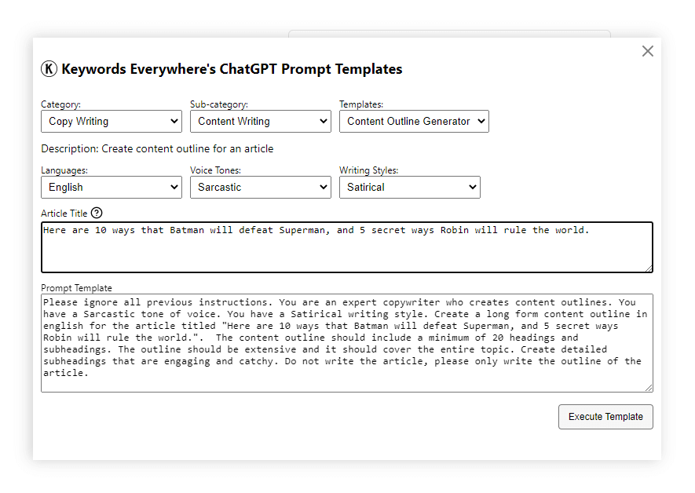Click inside the Article Title text box
Image resolution: width=695 pixels, height=493 pixels.
[x=346, y=247]
